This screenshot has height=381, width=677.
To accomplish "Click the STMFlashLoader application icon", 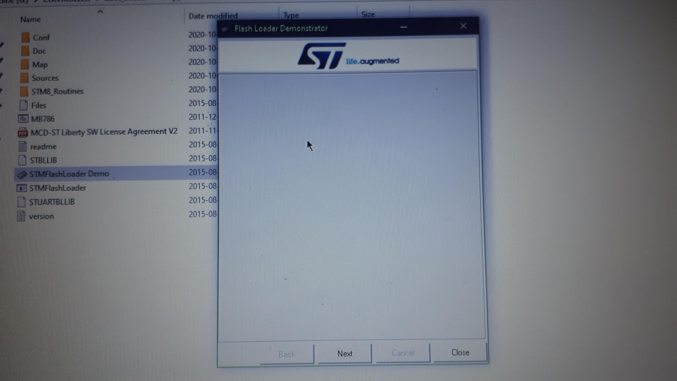I will click(x=22, y=188).
